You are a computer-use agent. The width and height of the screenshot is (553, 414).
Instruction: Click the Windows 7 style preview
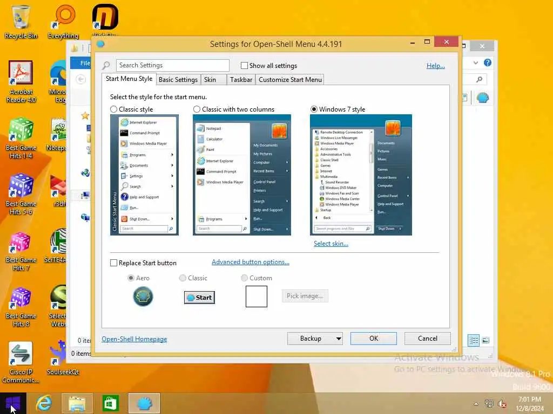pos(361,175)
